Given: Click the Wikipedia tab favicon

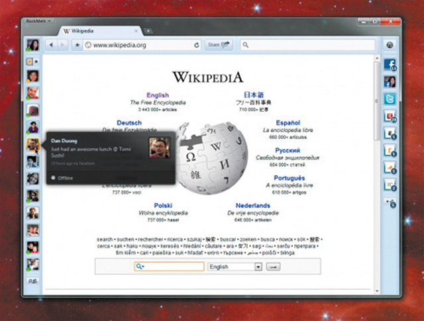Looking at the screenshot, I should click(66, 31).
